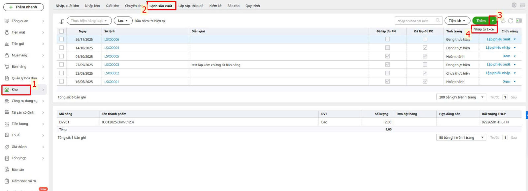Open order link LSX00004
528x191 pixels.
[x=112, y=48]
